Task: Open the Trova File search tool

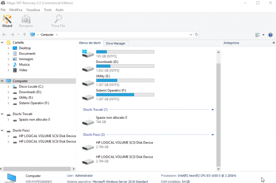Action: coord(58,21)
